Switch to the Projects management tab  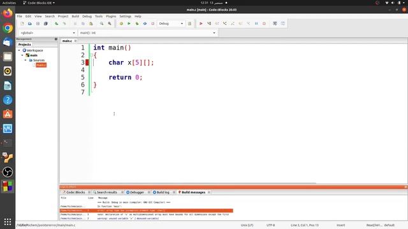pos(24,45)
